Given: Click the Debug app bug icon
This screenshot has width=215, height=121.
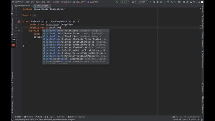Looking at the screenshot, I should [161, 2].
